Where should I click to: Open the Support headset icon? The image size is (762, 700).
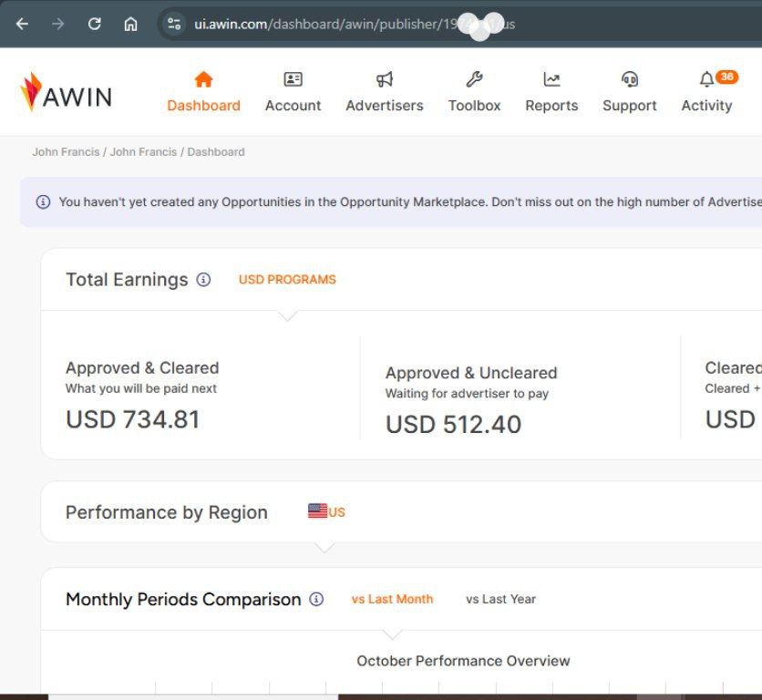[x=629, y=79]
